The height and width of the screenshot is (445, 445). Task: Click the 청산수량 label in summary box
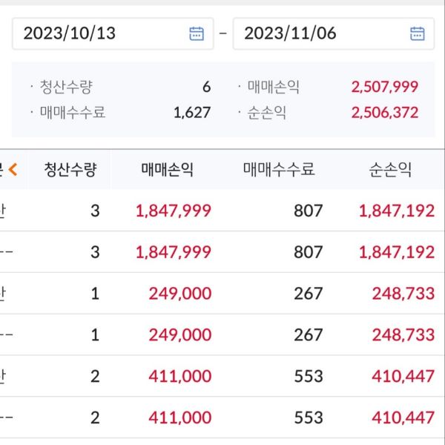click(67, 87)
